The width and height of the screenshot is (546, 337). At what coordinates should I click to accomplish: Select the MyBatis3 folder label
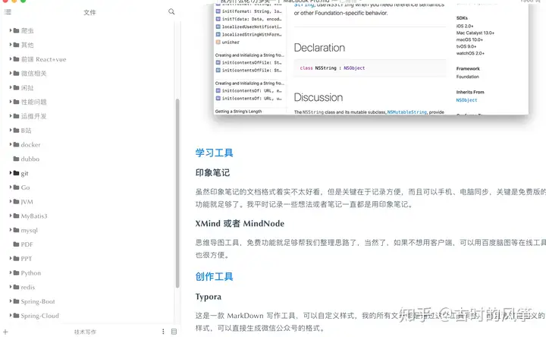click(34, 216)
